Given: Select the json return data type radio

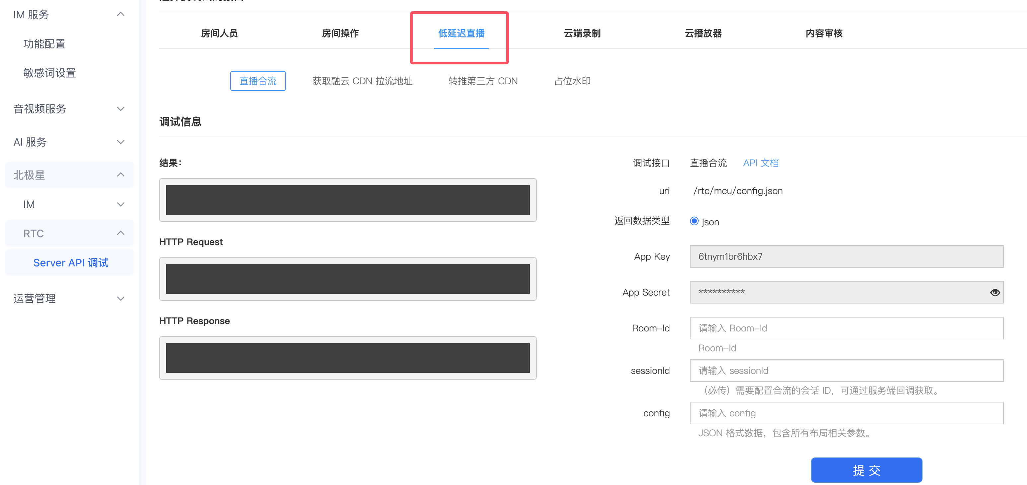Looking at the screenshot, I should [694, 221].
